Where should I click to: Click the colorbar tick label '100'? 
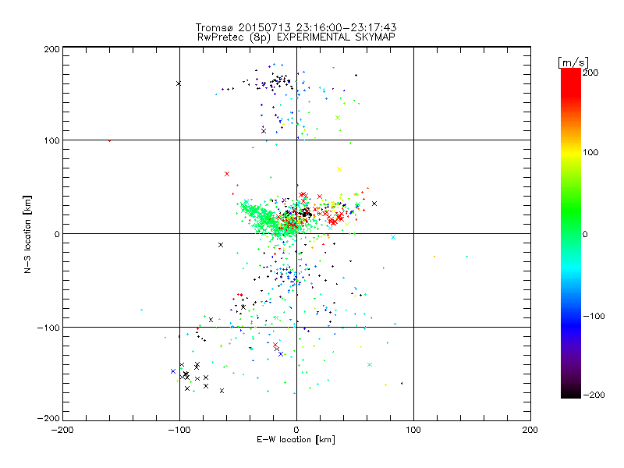[590, 152]
